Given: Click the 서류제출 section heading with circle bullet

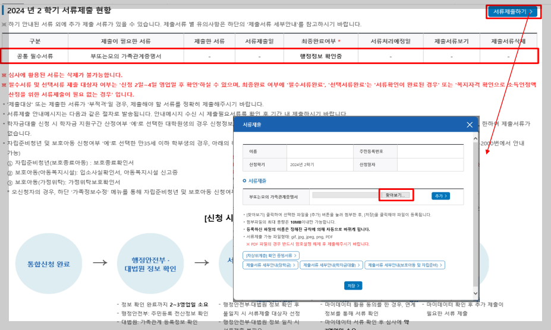Looking at the screenshot, I should pyautogui.click(x=254, y=181).
